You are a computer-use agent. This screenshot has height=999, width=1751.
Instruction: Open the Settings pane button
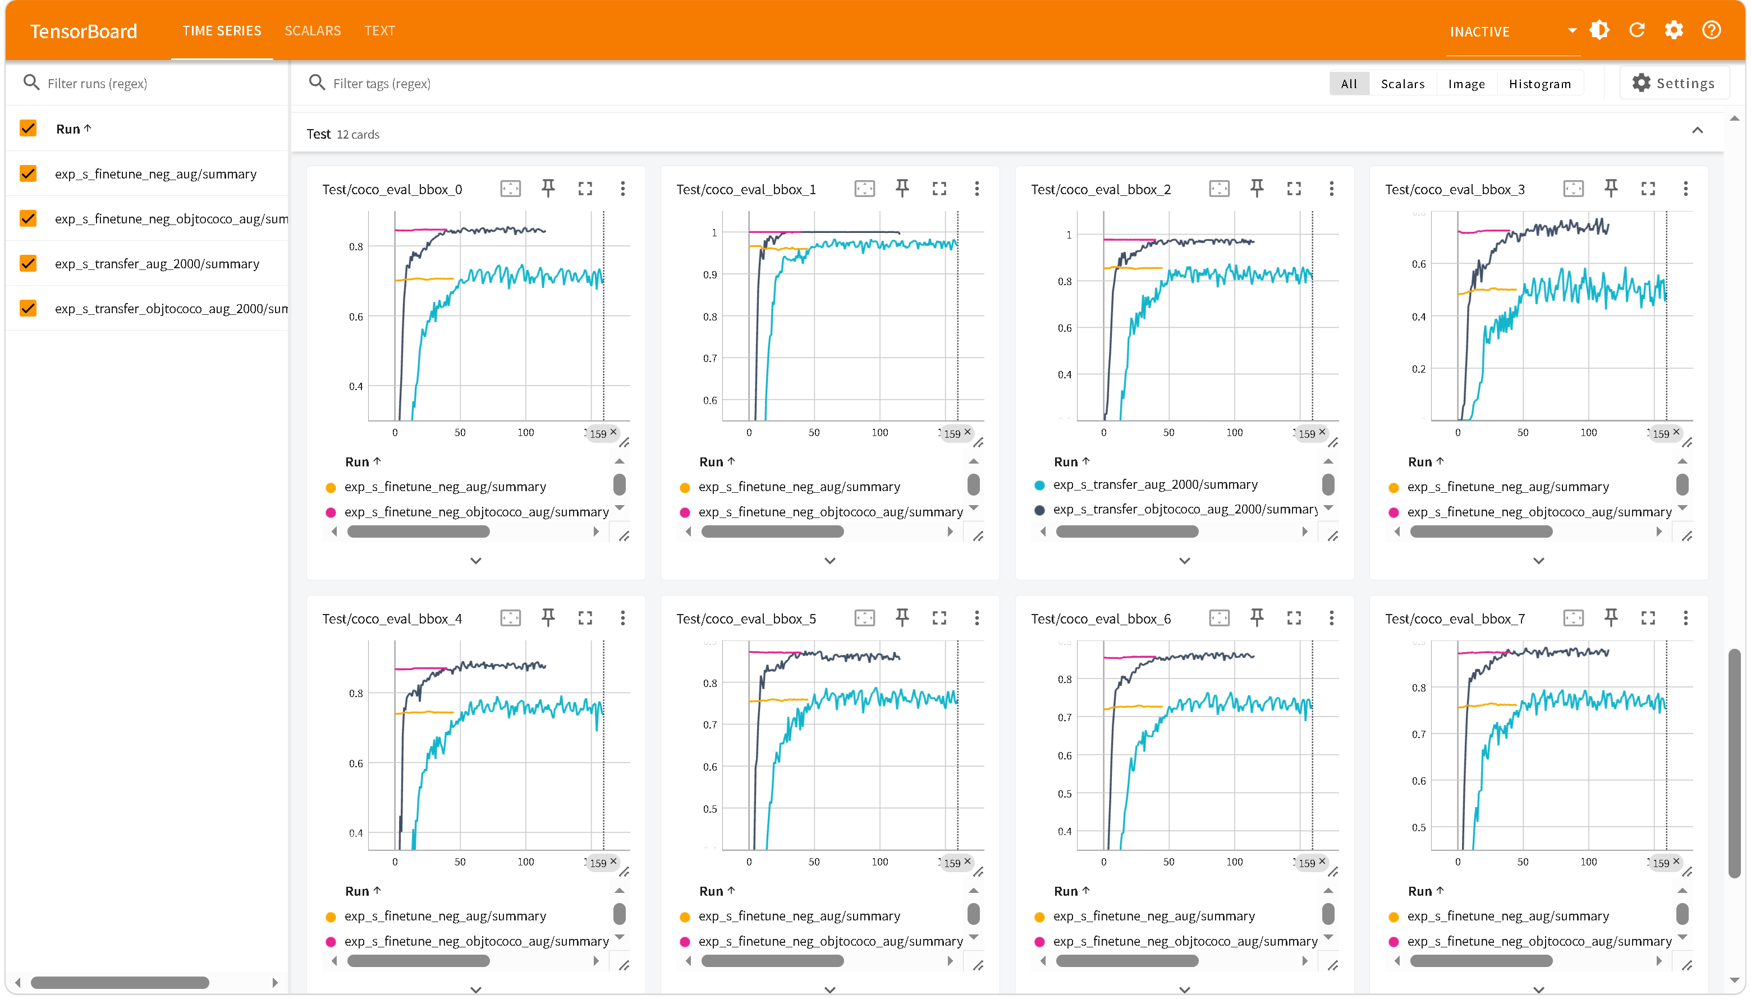[x=1674, y=83]
